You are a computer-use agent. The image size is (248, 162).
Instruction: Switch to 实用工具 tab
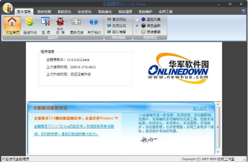[x=166, y=12]
